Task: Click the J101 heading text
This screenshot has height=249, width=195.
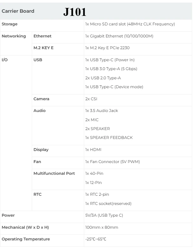Action: [75, 12]
